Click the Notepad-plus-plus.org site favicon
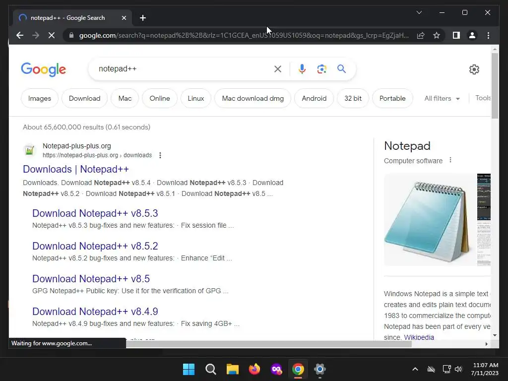The image size is (508, 381). click(x=29, y=150)
